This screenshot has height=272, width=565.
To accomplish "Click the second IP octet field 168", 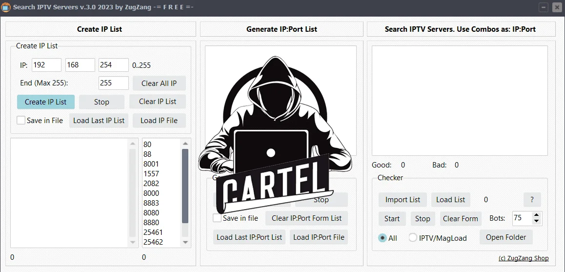I will 80,65.
